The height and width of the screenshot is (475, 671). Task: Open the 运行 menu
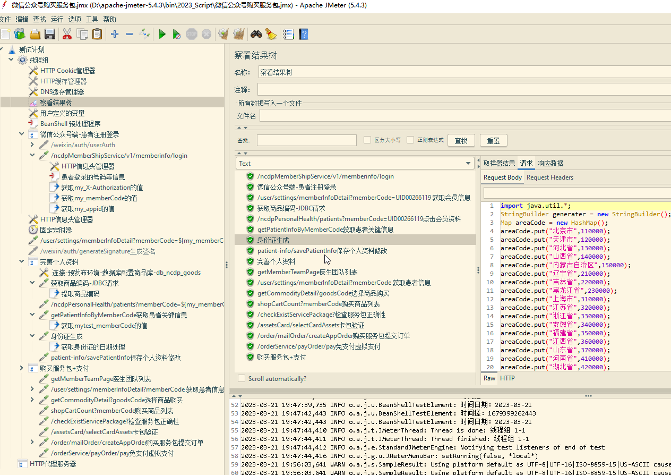(x=57, y=19)
